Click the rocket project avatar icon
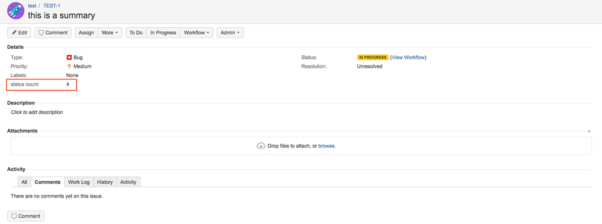This screenshot has height=224, width=602. point(16,11)
